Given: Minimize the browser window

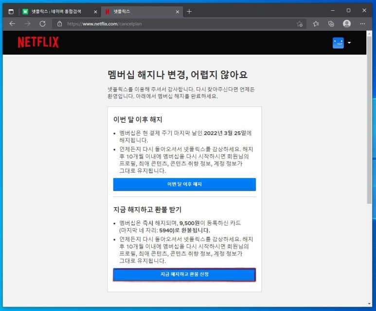Looking at the screenshot, I should (x=333, y=11).
